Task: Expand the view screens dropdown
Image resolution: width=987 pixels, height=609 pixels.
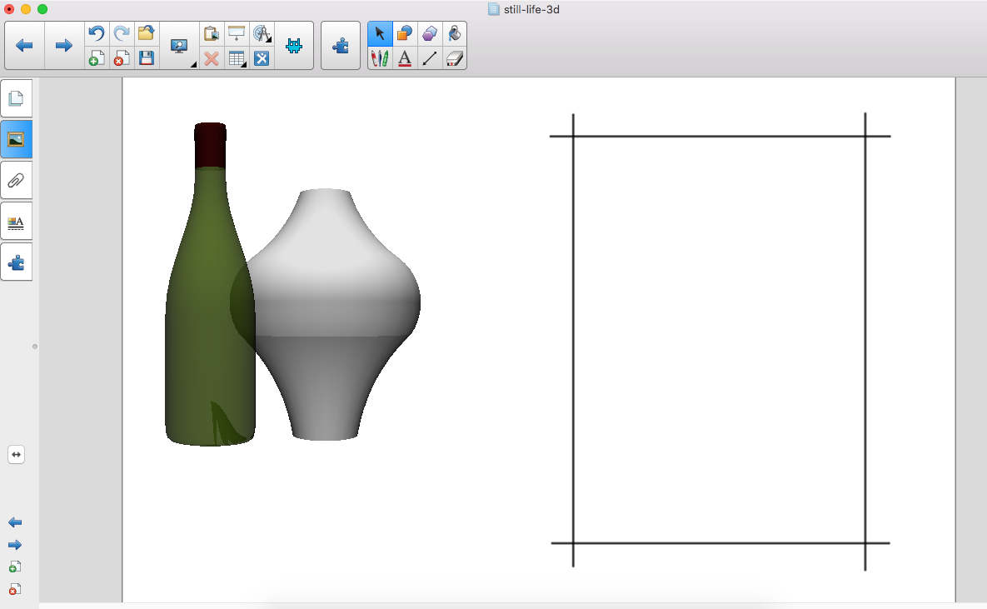Action: coord(180,46)
